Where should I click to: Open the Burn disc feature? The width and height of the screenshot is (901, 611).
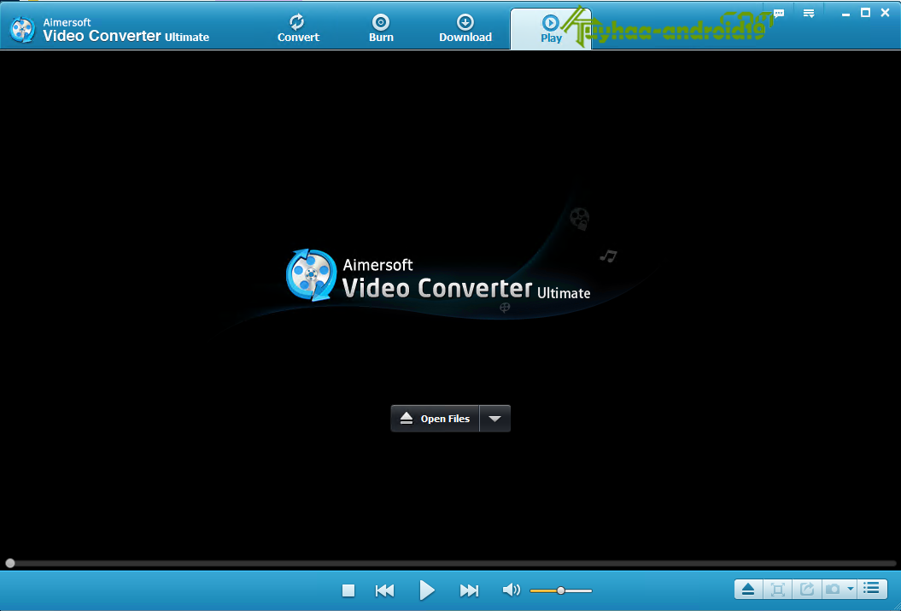pos(380,26)
